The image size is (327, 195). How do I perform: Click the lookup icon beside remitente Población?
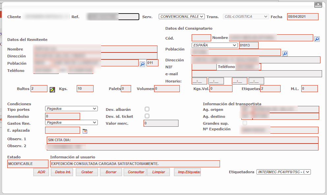coord(142,64)
